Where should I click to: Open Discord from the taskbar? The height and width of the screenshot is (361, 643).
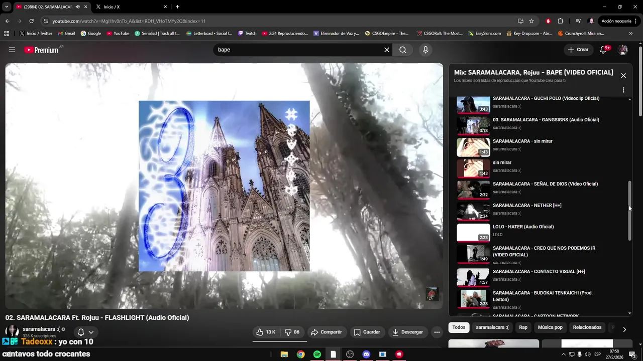(x=366, y=354)
